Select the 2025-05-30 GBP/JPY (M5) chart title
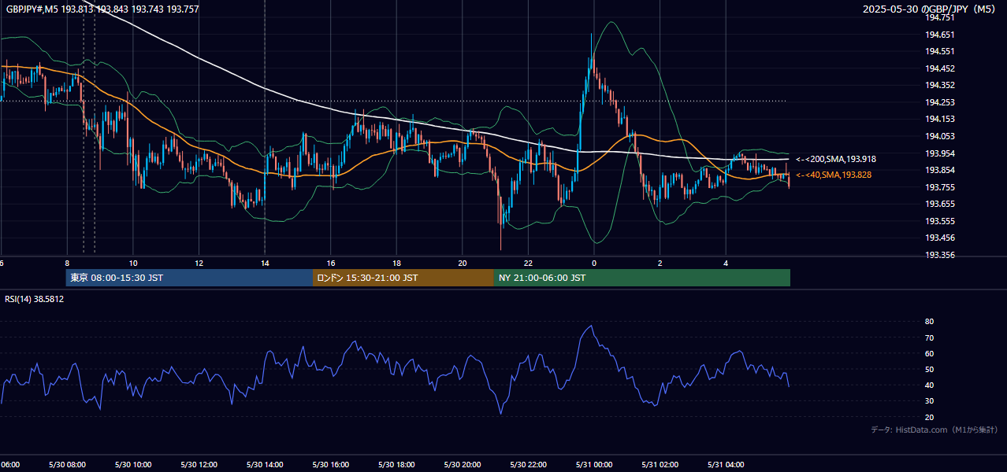Viewport: 1007px width, 472px height. [931, 9]
